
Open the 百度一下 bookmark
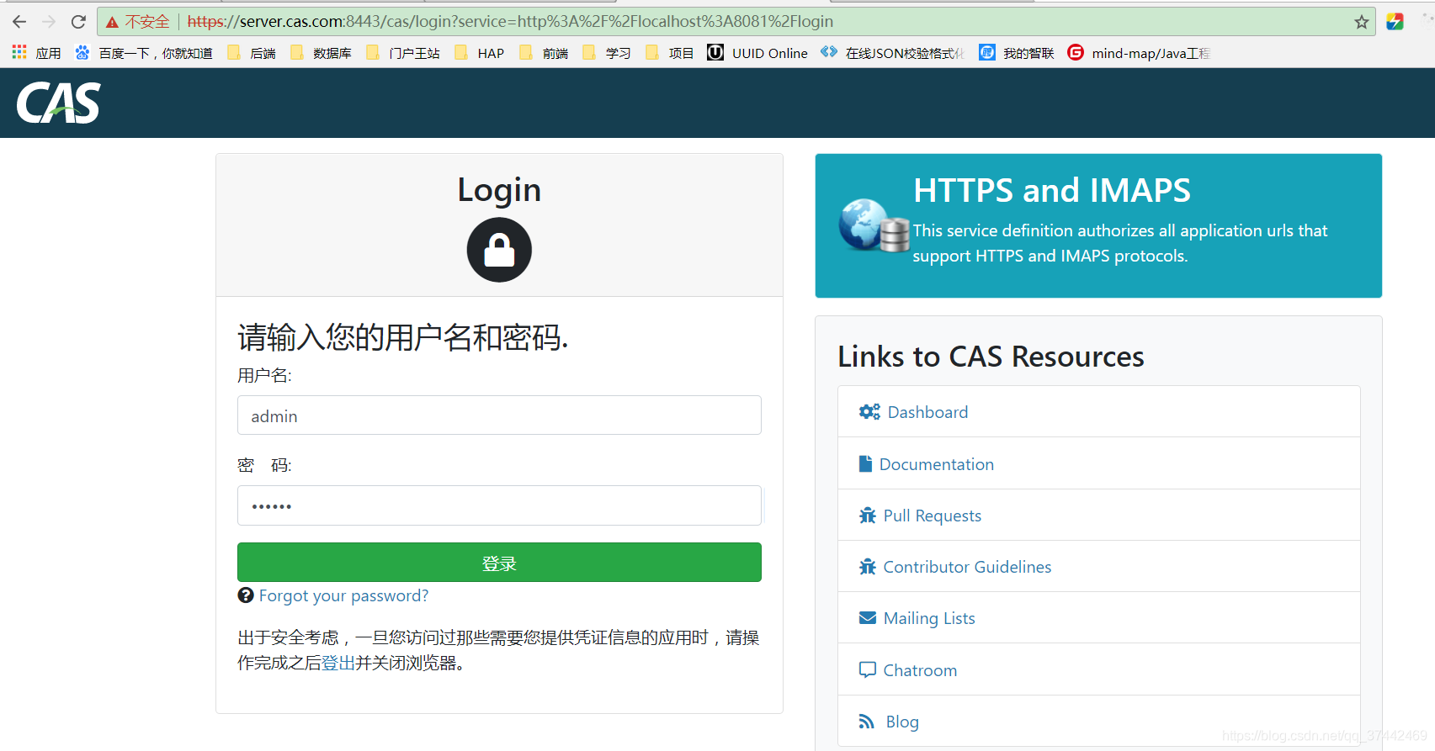[x=144, y=53]
